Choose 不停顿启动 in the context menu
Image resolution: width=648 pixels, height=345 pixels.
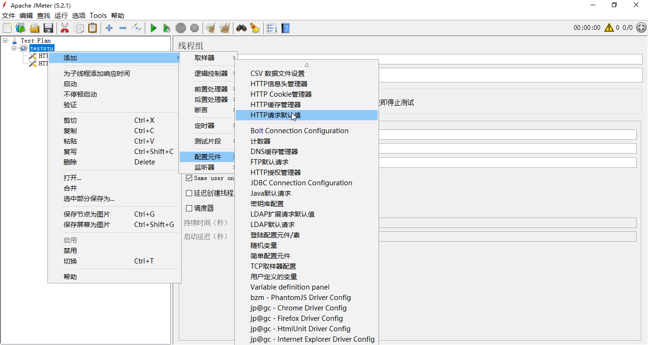114,94
